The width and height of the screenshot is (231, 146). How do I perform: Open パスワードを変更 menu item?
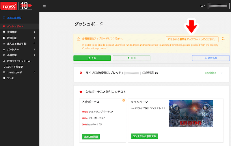pyautogui.click(x=14, y=67)
